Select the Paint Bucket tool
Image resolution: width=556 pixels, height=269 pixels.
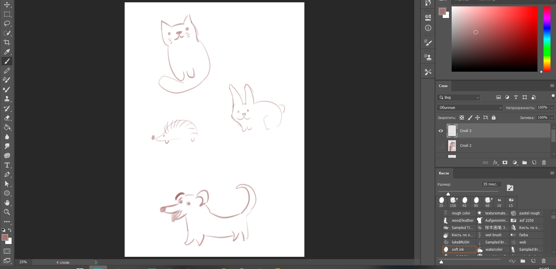click(x=7, y=127)
